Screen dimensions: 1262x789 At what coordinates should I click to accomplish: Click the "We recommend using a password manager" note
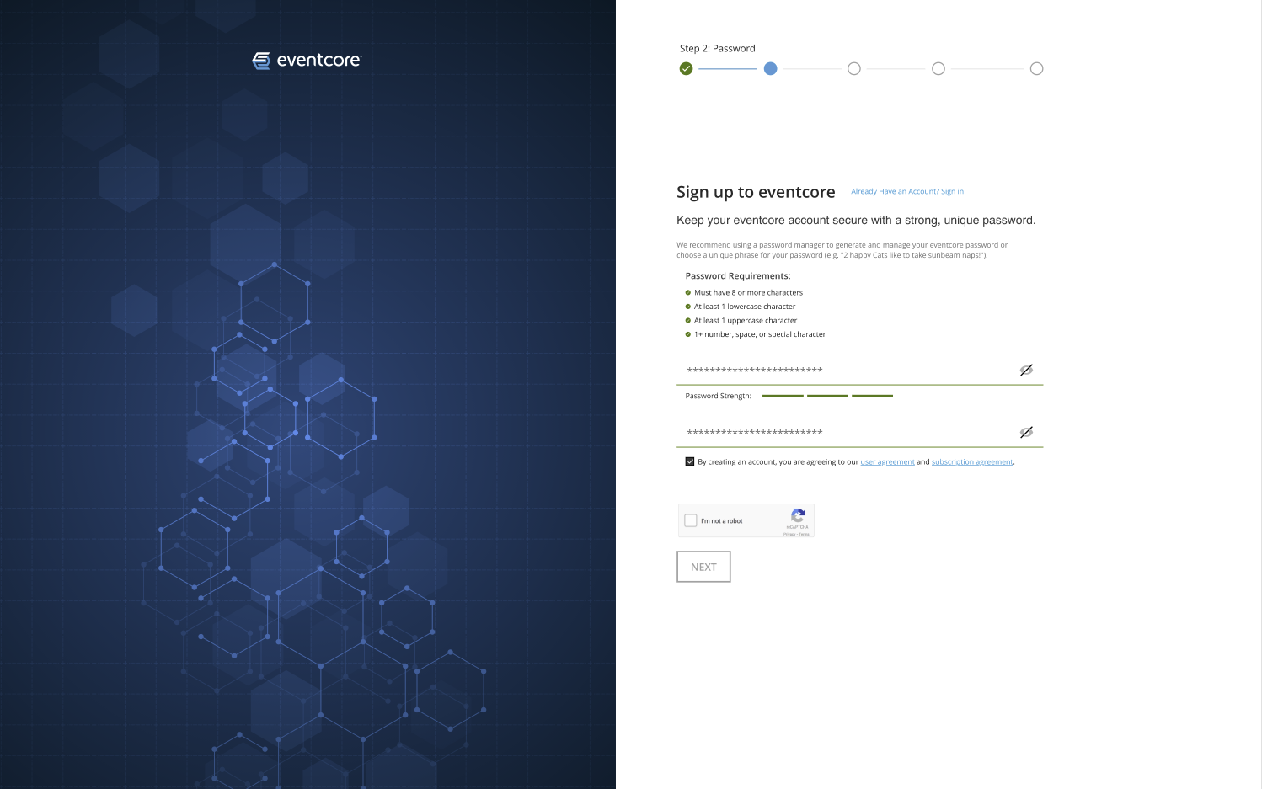842,250
